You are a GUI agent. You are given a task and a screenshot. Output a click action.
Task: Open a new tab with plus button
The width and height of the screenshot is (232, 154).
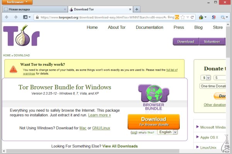point(137,9)
